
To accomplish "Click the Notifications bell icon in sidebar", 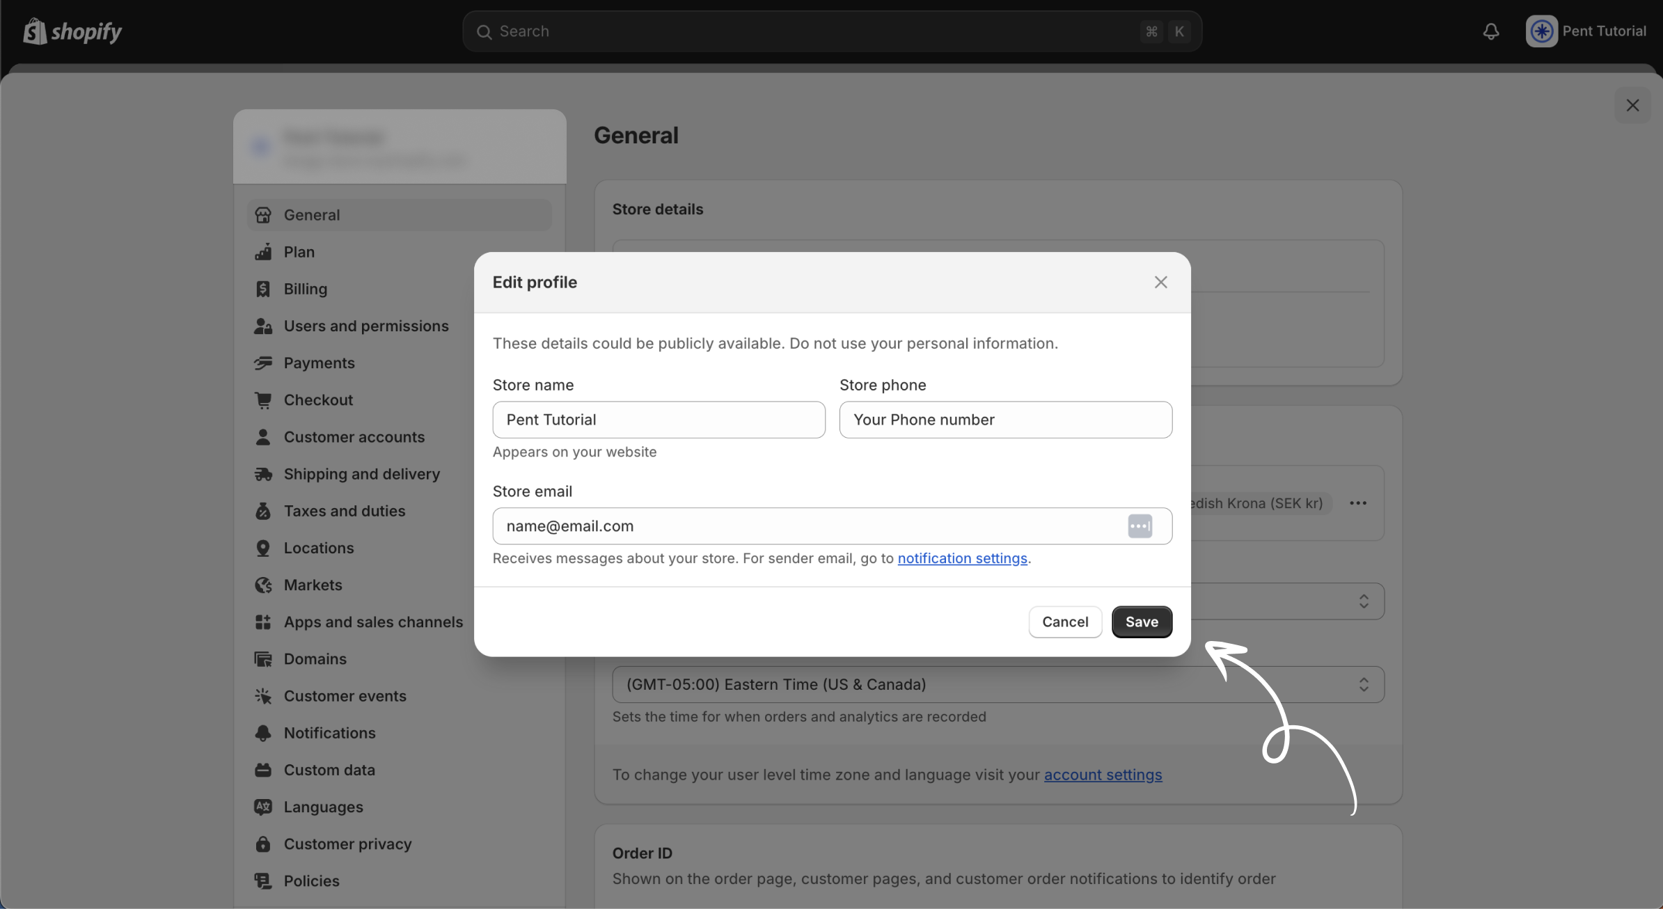I will pos(263,733).
